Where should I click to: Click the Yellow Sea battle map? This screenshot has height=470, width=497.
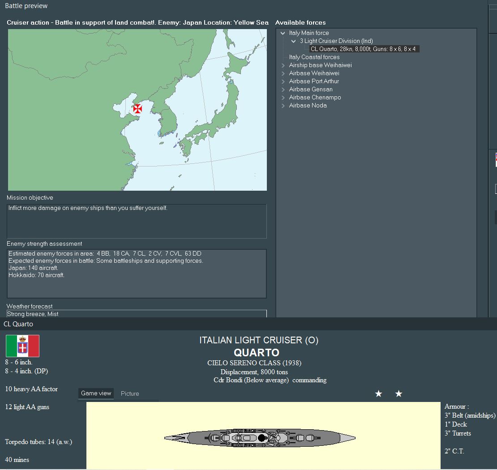coord(137,110)
